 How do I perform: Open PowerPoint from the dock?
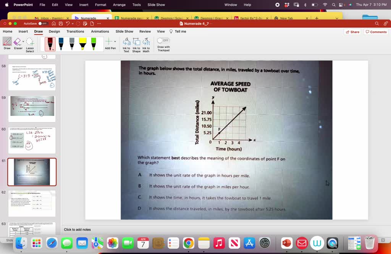point(286,243)
